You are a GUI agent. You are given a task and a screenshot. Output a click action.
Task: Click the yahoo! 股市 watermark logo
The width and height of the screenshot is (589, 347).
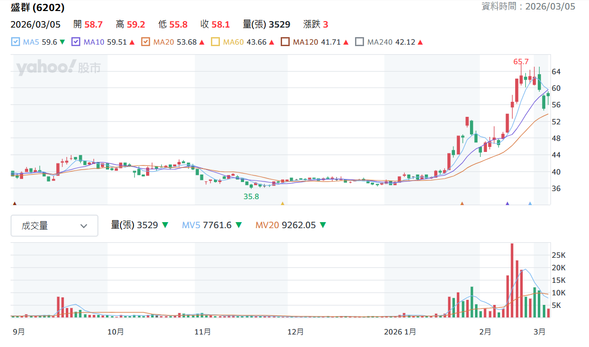click(59, 67)
